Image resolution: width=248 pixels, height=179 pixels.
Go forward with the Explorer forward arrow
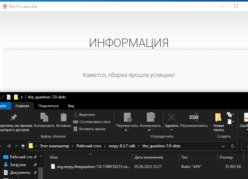coord(9,146)
